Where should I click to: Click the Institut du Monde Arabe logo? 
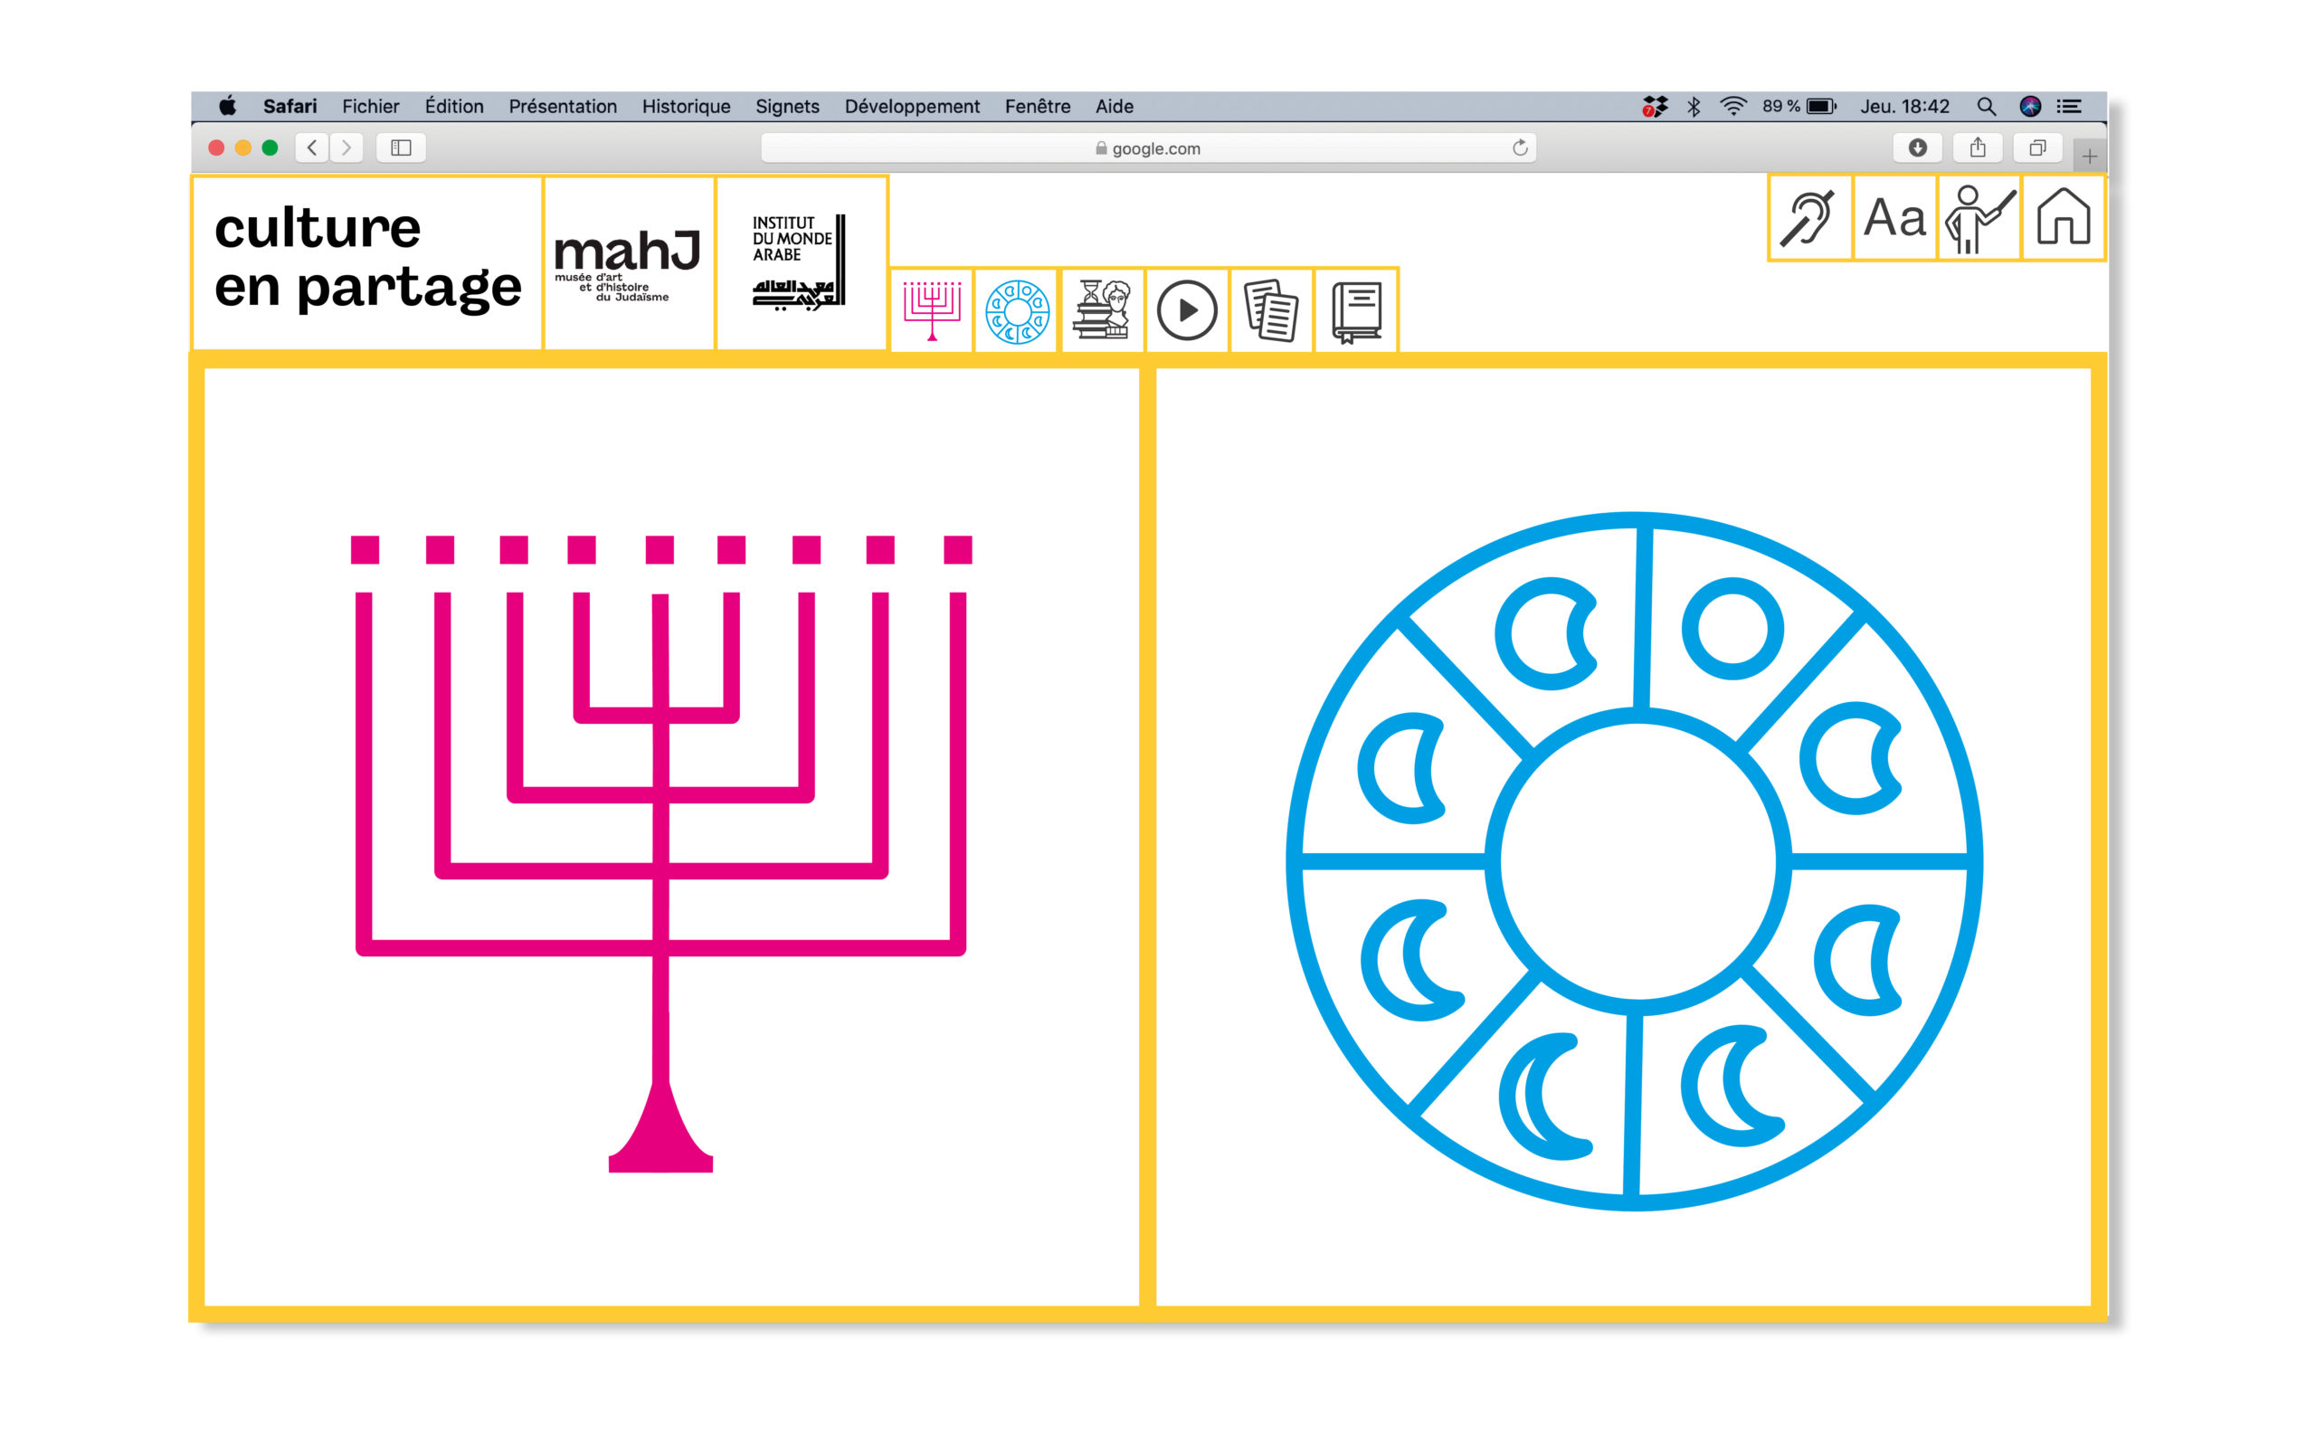800,262
